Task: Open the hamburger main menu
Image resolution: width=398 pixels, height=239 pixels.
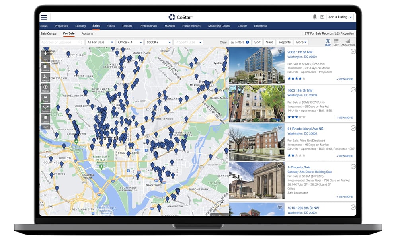Action: click(x=44, y=17)
